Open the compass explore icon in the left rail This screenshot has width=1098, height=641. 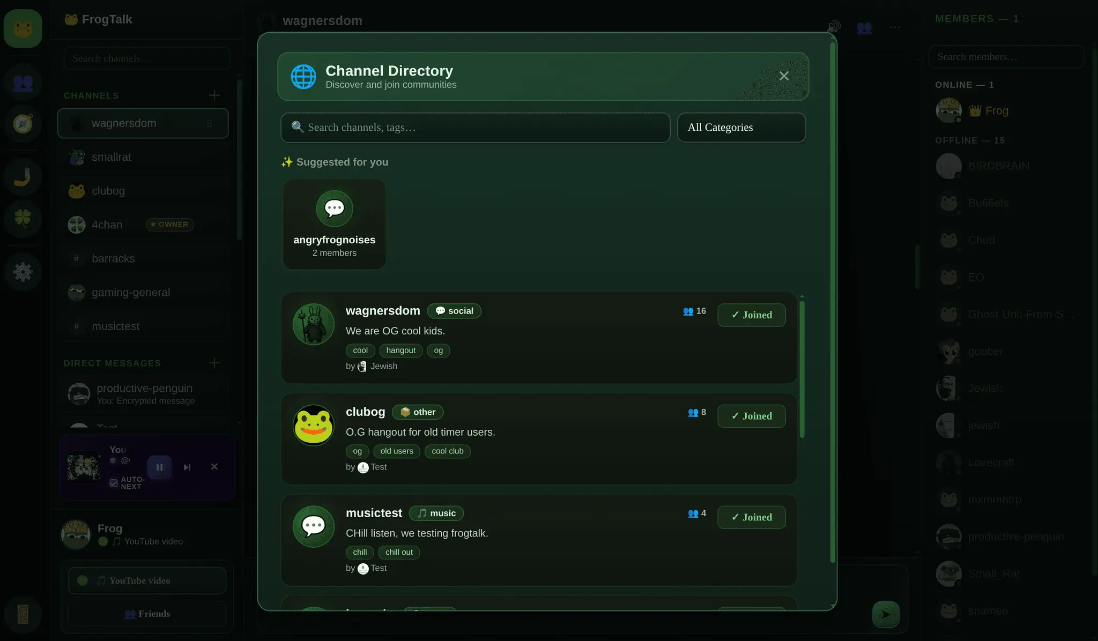[23, 124]
